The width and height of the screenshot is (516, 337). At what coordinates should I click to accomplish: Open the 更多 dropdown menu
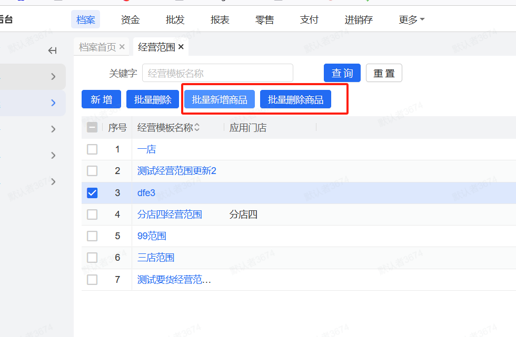click(x=411, y=19)
